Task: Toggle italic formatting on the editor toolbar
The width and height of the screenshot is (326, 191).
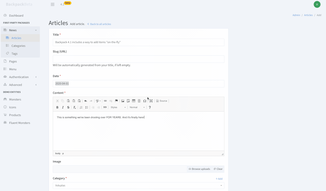Action: pos(63,107)
